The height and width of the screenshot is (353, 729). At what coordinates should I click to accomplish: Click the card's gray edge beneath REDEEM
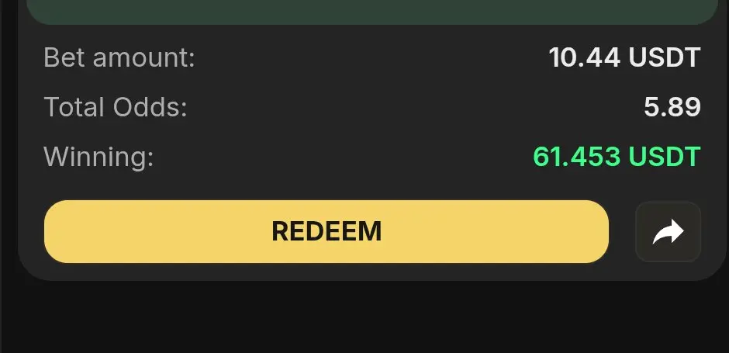pyautogui.click(x=326, y=272)
